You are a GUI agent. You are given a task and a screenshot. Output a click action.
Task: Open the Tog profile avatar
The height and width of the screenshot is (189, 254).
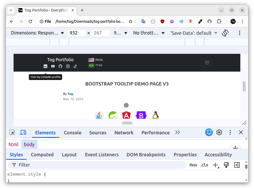click(x=233, y=21)
